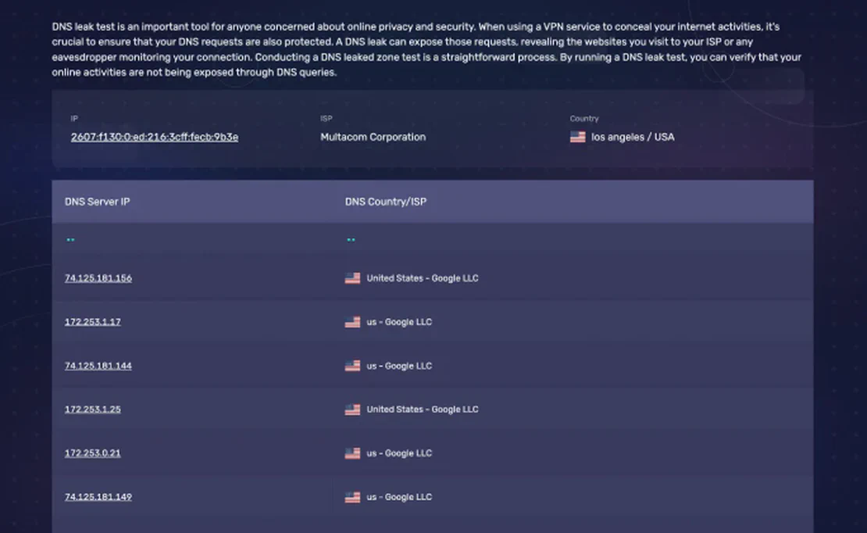Select the US flag in the 172.253.0.21 row
867x533 pixels.
point(352,453)
